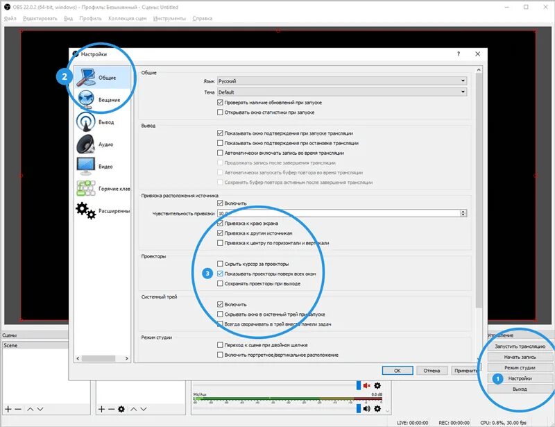Toggle confirmation window при запуске трансляции
The height and width of the screenshot is (427, 555).
pyautogui.click(x=220, y=133)
